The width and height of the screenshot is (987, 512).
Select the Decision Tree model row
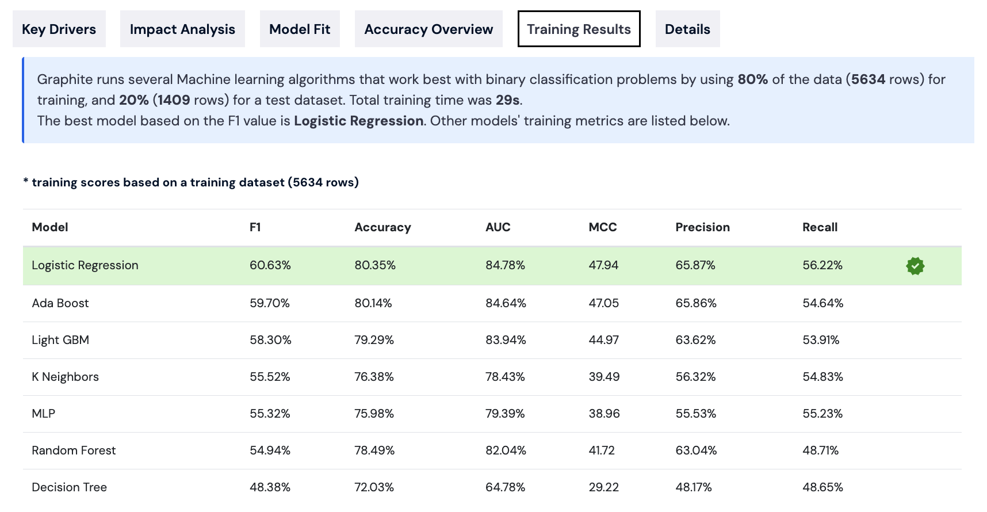69,487
